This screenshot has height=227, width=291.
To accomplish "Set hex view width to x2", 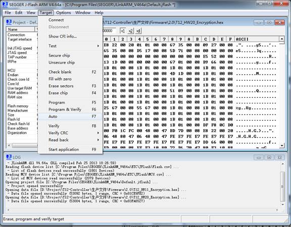I will point(130,31).
